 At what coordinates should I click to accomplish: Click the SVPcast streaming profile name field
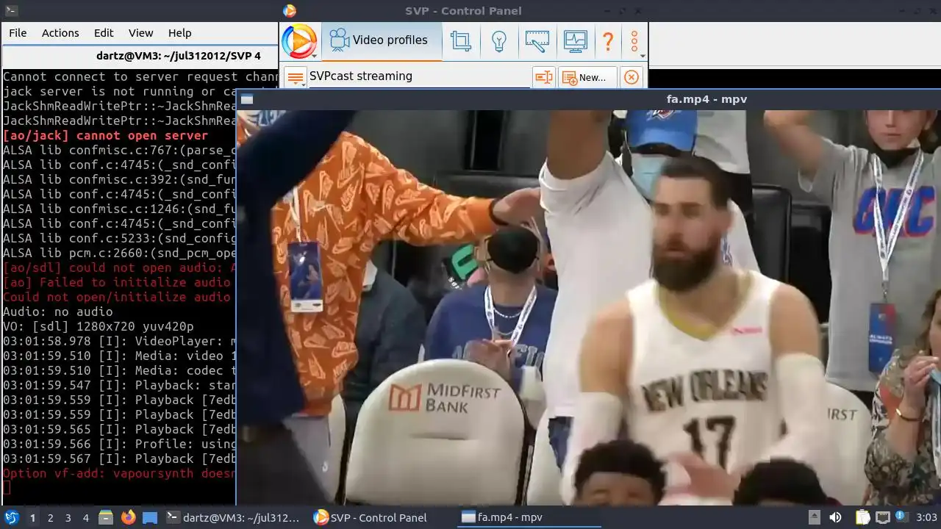point(419,76)
